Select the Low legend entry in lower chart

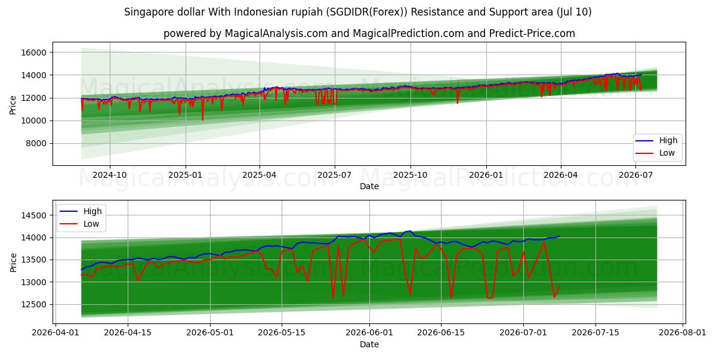79,224
